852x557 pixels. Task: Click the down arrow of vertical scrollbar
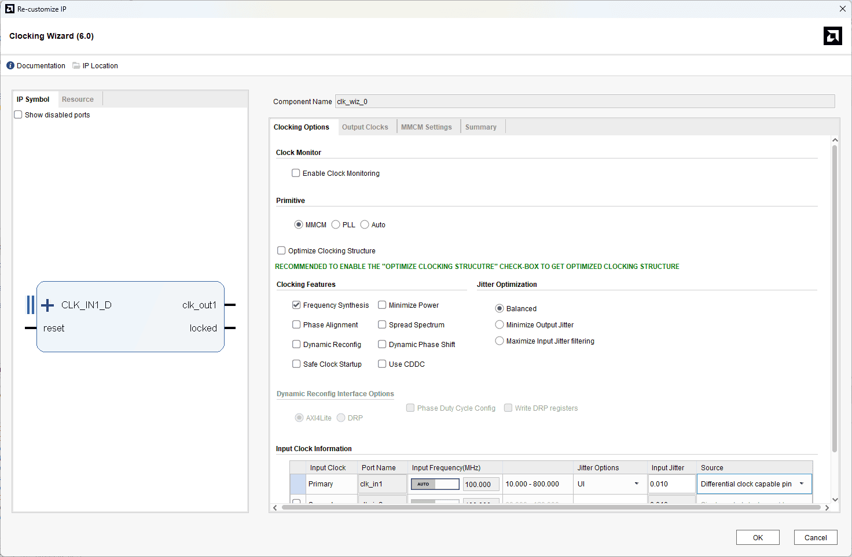[835, 499]
